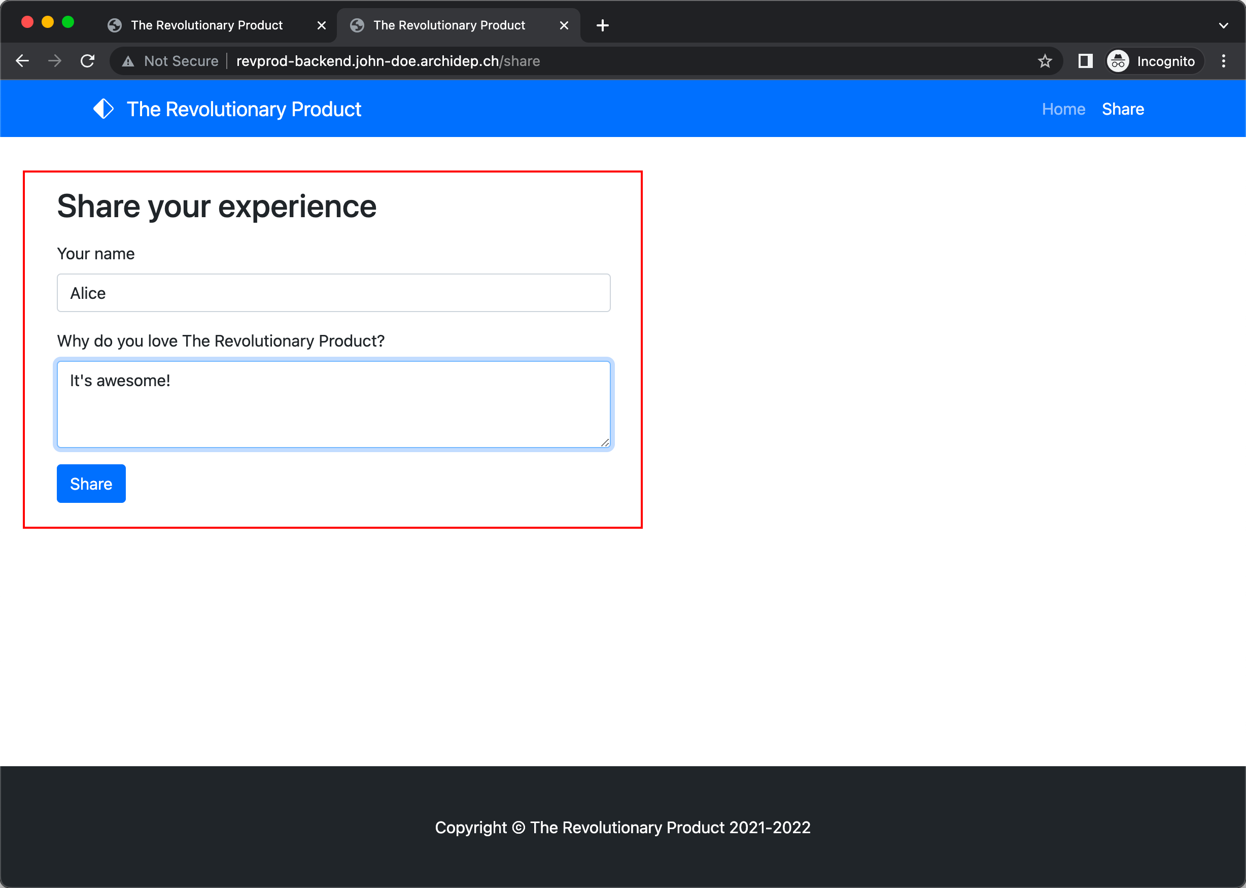Reload the current page
Viewport: 1246px width, 888px height.
[87, 61]
